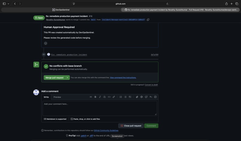241x141 pixels.
Task: Attach files with the paperclip icon
Action: [x=137, y=97]
